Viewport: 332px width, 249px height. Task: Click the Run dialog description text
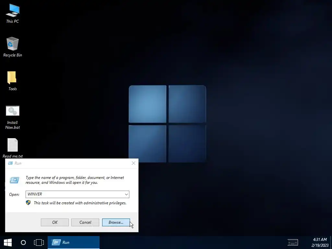click(75, 180)
